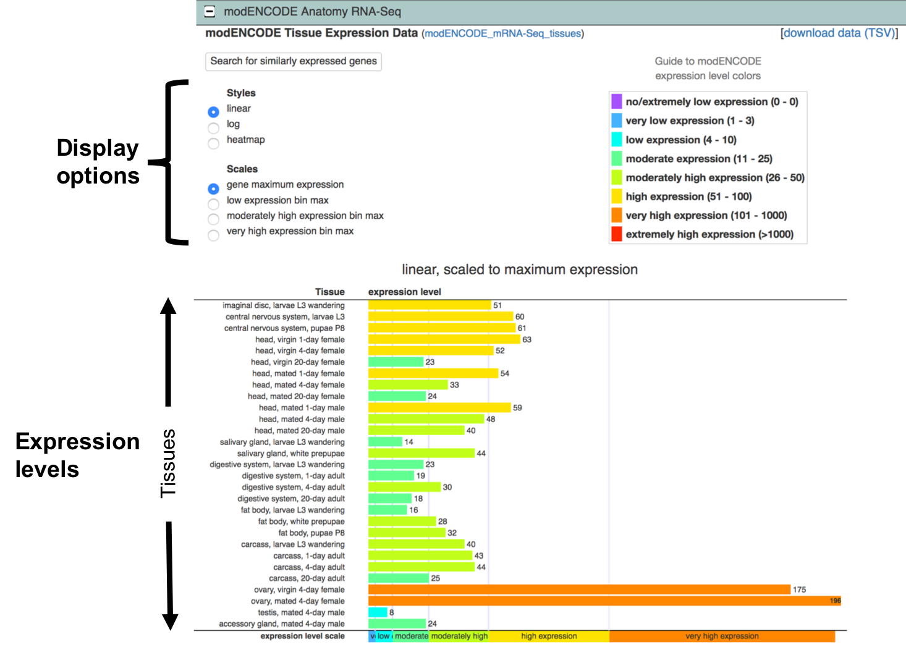The image size is (906, 647).
Task: Click the 'head, mated 1-day male' label
Action: (302, 408)
